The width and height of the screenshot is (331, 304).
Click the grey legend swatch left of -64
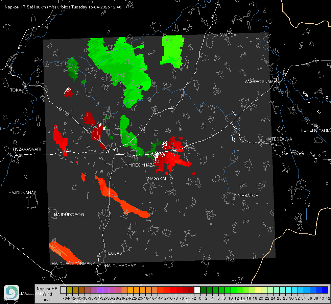point(63,290)
